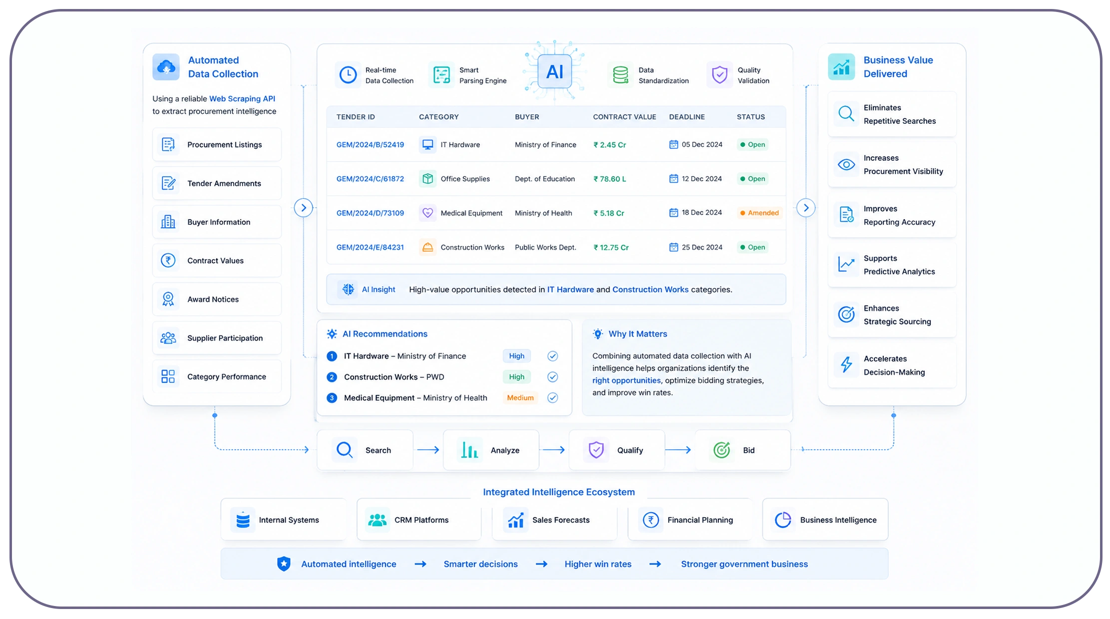Image resolution: width=1110 pixels, height=619 pixels.
Task: Expand the chevron left of Business Value panel
Action: [806, 208]
